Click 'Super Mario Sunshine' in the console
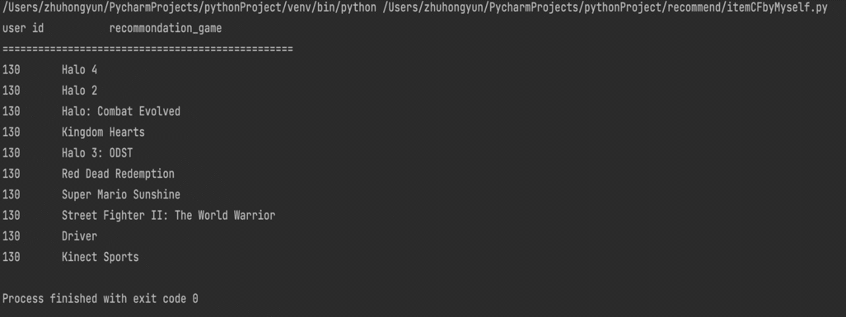846x317 pixels. coord(121,195)
